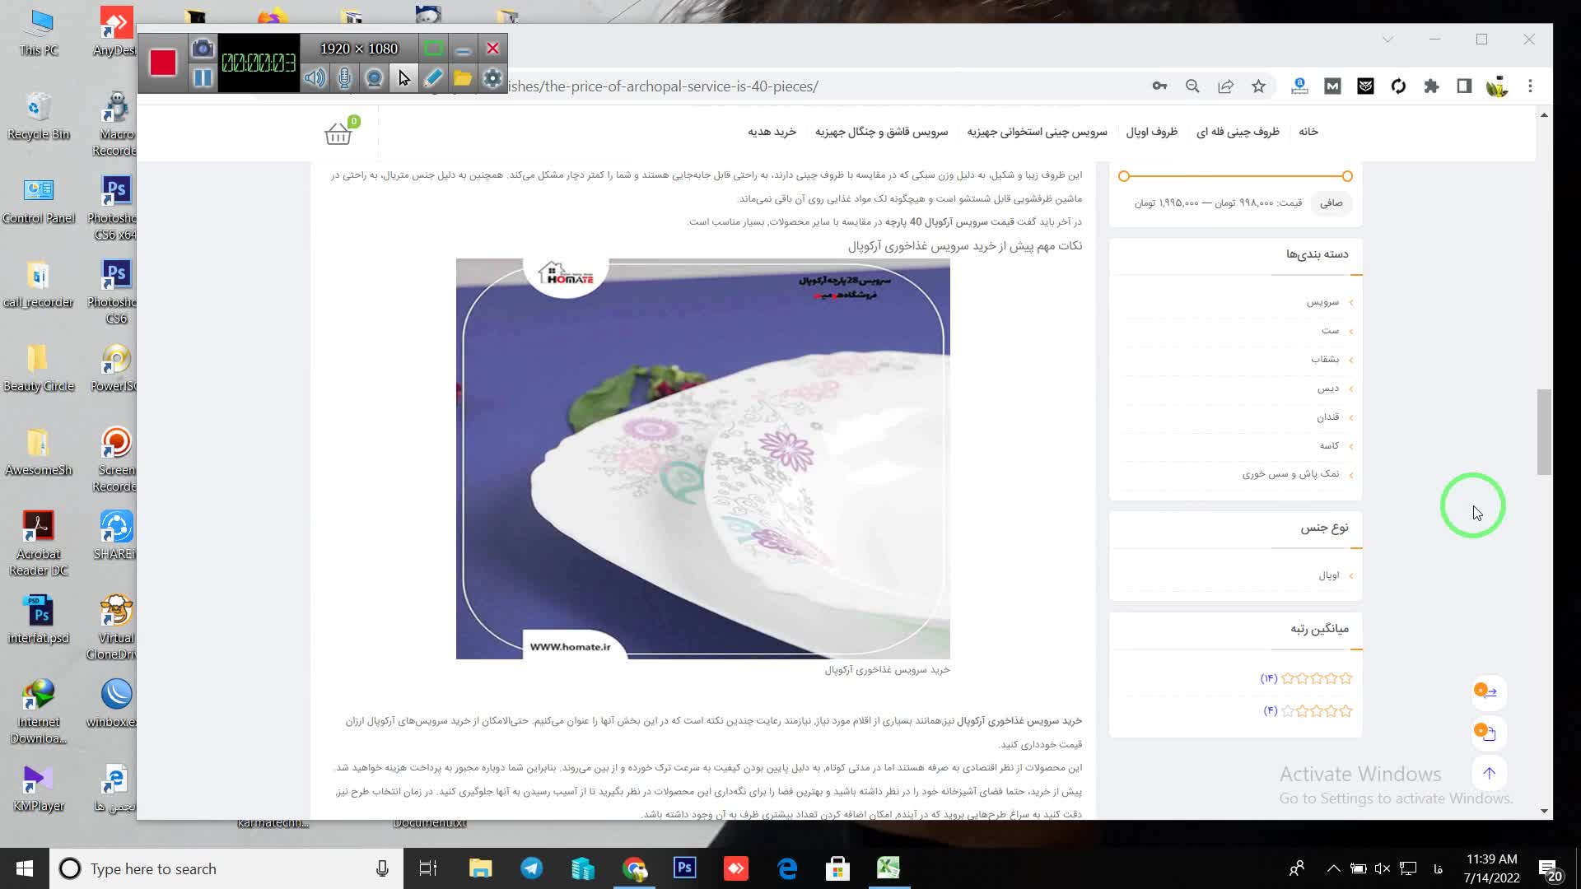
Task: Open the Chrome extensions puzzle icon
Action: coord(1431,86)
